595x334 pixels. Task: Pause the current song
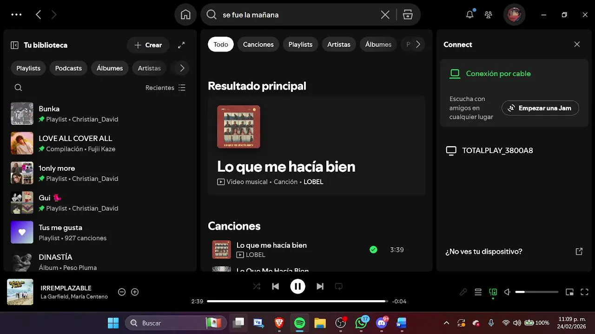tap(297, 286)
